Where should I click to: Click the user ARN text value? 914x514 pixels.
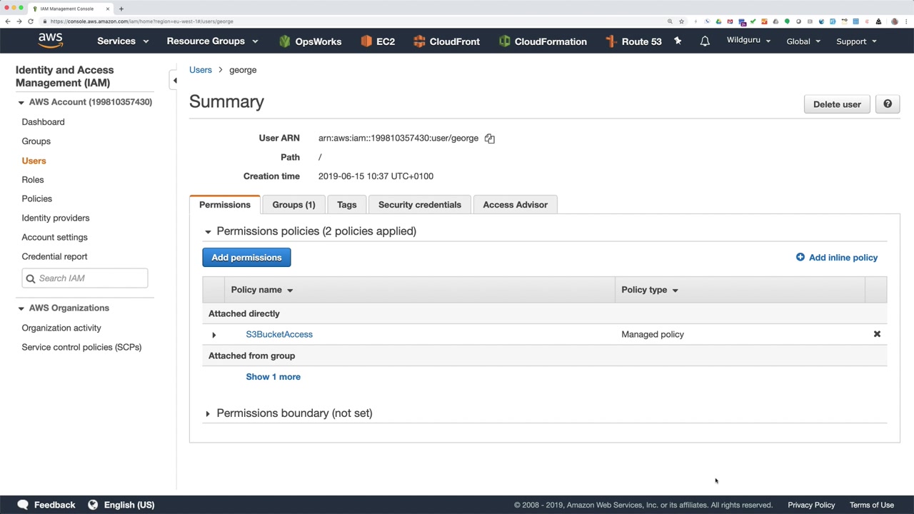398,138
